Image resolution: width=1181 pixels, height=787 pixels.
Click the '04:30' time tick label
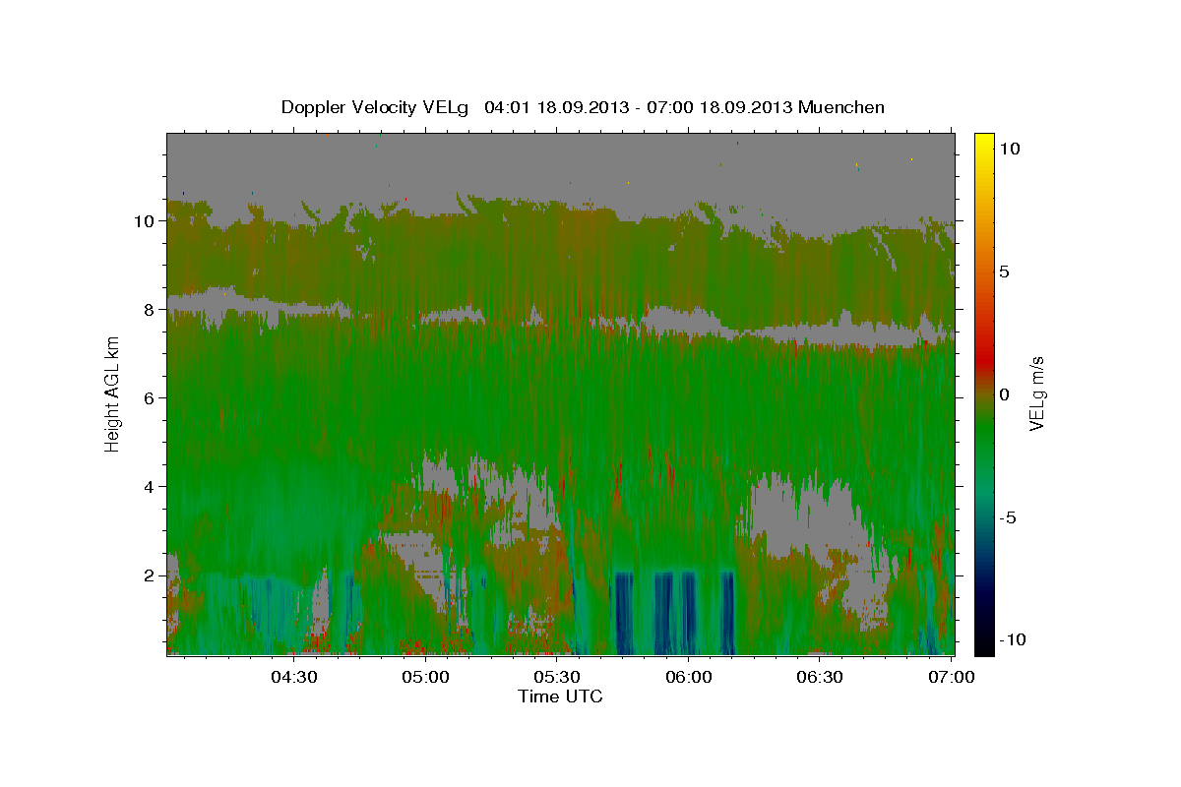pos(294,677)
